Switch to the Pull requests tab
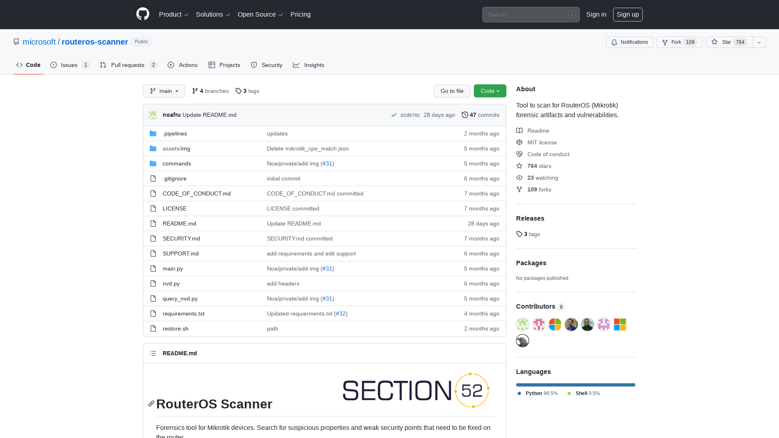779x438 pixels. (x=129, y=65)
